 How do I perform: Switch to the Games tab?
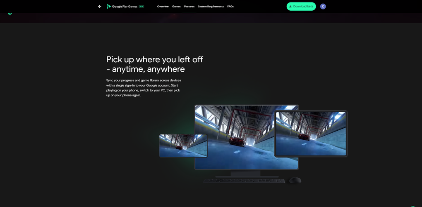click(176, 7)
